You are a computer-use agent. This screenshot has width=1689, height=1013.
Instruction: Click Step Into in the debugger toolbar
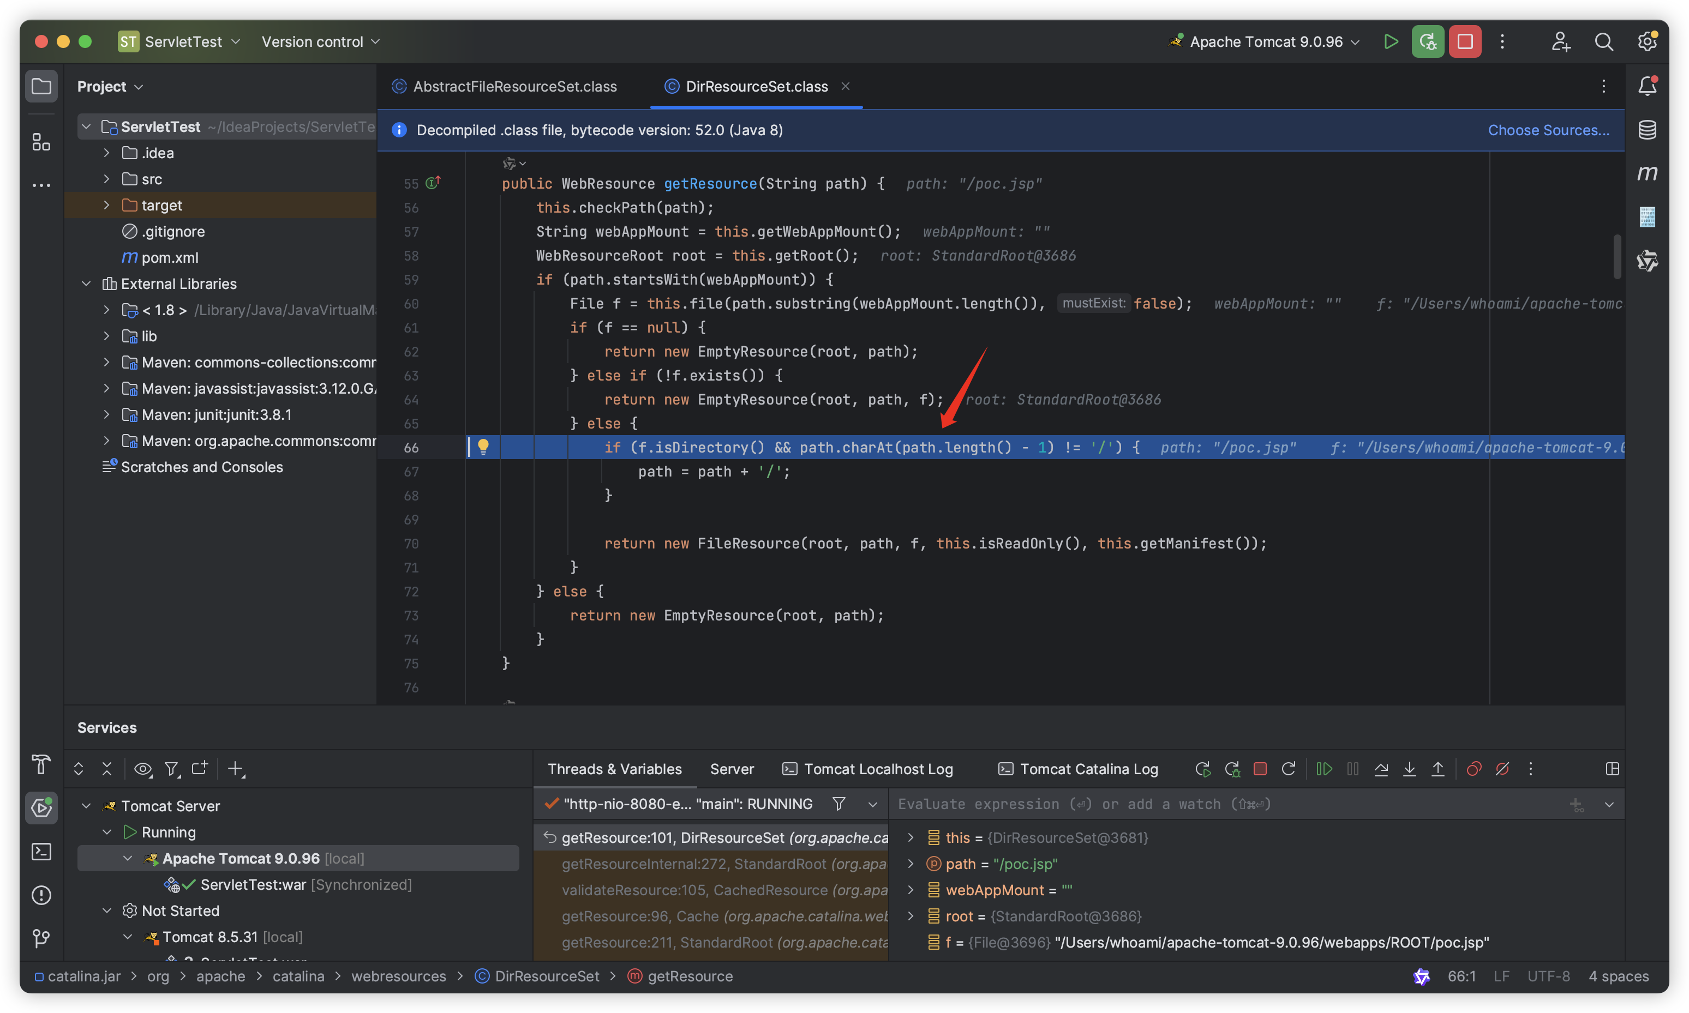point(1409,769)
